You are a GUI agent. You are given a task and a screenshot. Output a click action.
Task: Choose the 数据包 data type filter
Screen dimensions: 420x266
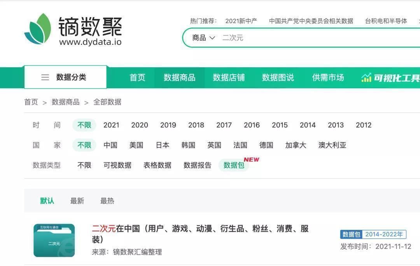tap(234, 165)
